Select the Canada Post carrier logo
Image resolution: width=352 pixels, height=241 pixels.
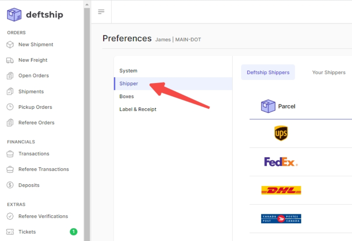click(x=281, y=218)
